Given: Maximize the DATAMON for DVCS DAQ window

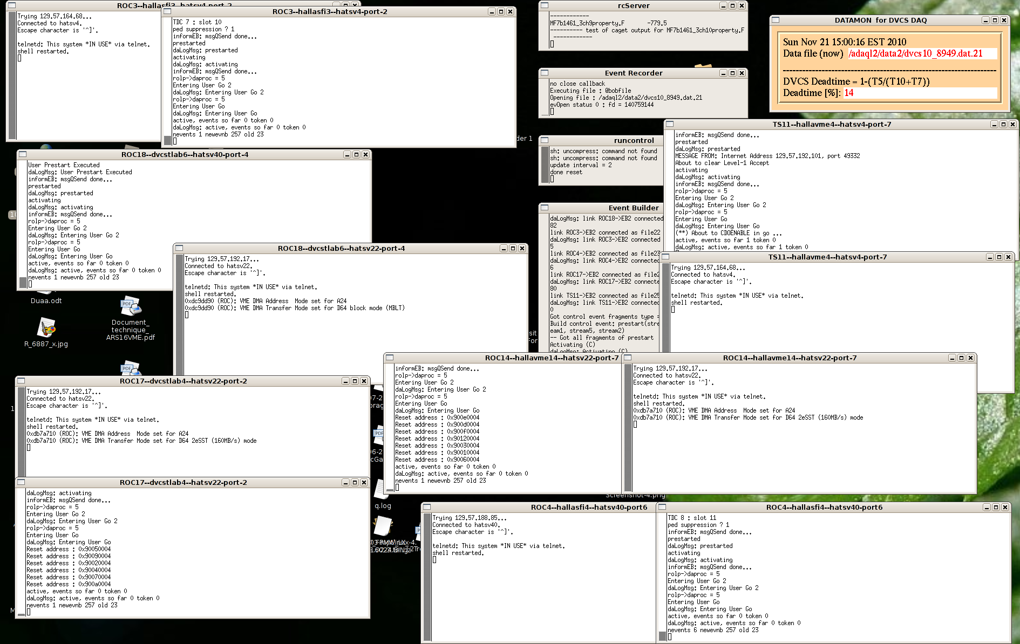Looking at the screenshot, I should click(x=995, y=20).
